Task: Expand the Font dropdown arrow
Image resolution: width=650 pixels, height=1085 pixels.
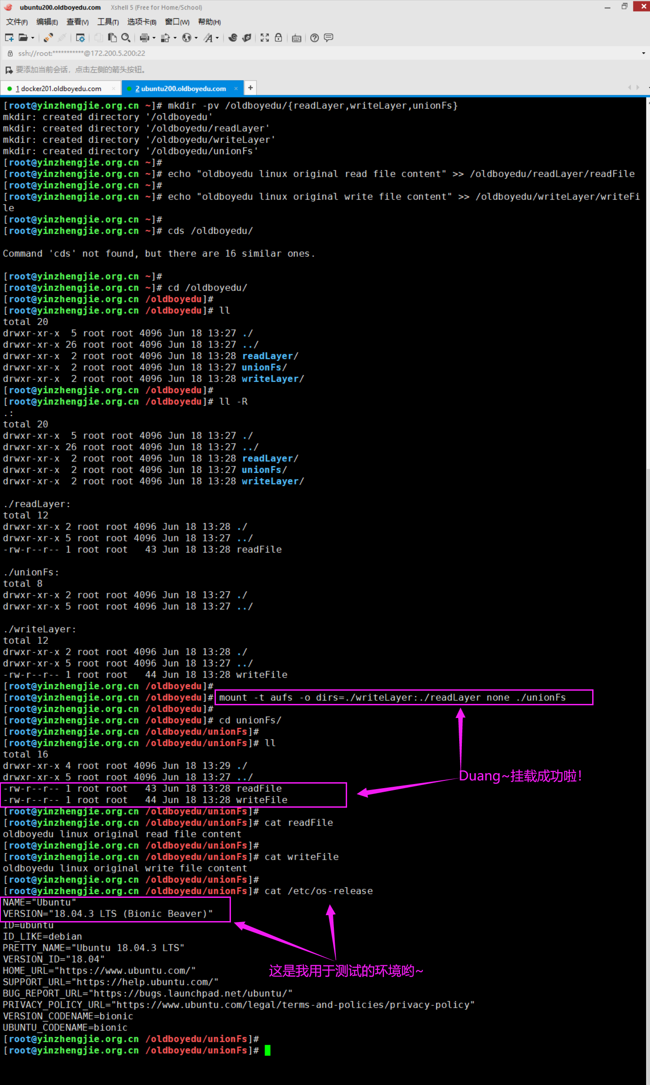Action: (x=217, y=38)
